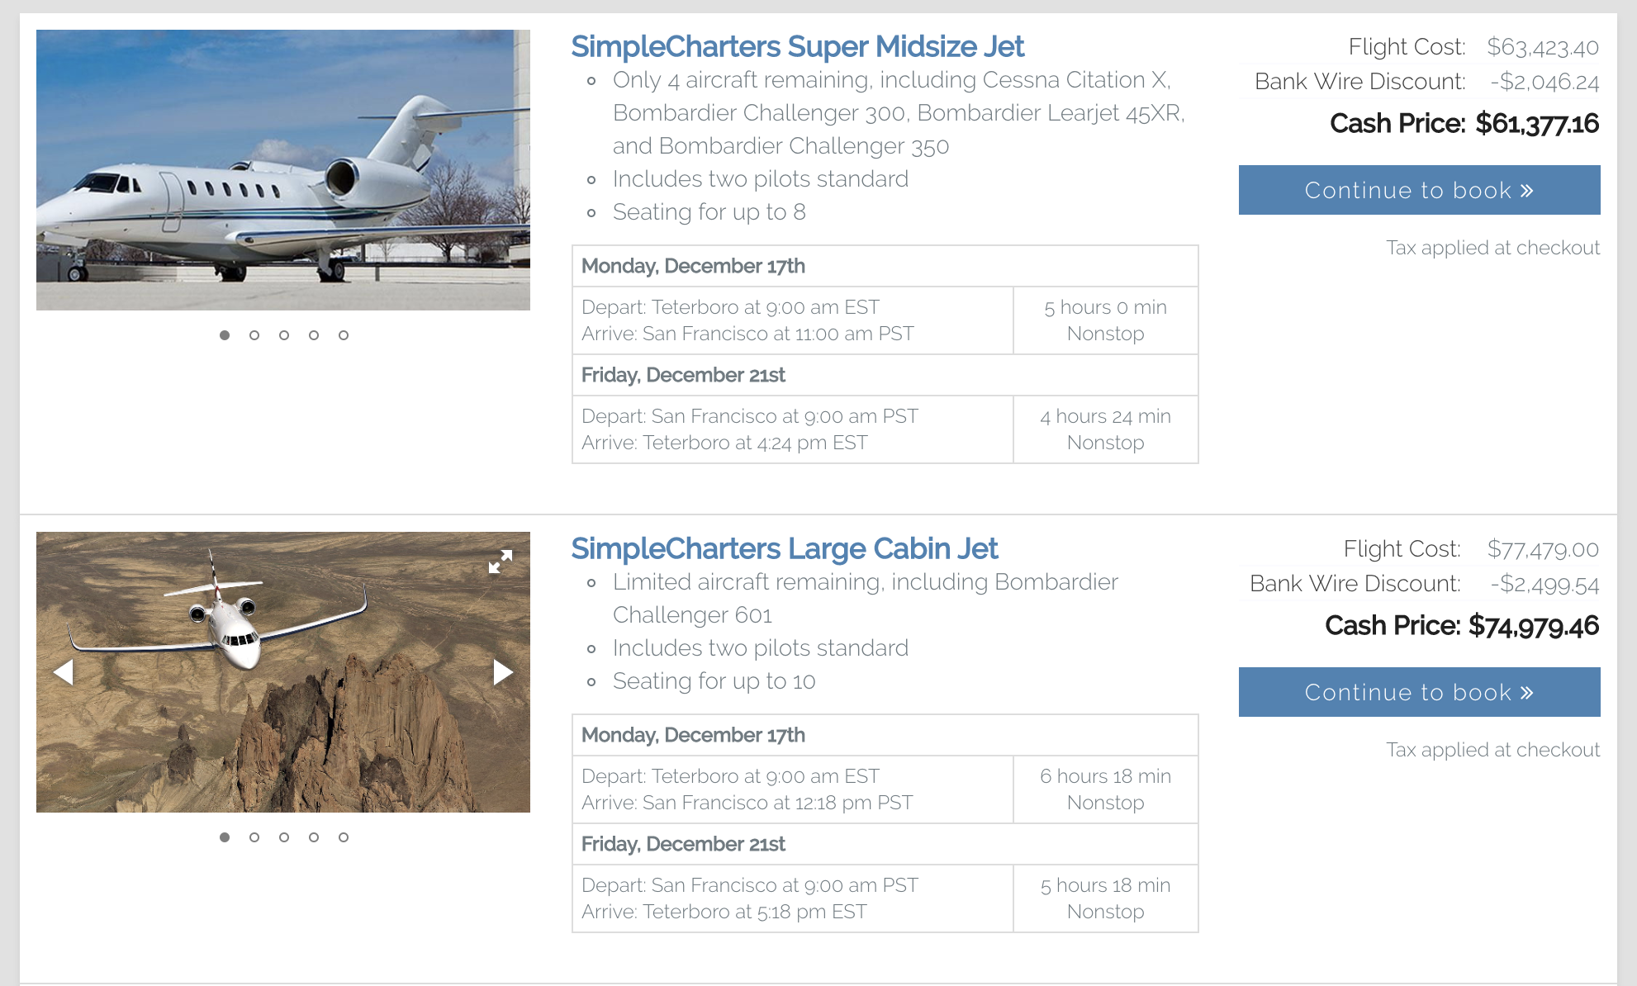Select fifth carousel dot under Large Cabin Jet image

[x=344, y=837]
